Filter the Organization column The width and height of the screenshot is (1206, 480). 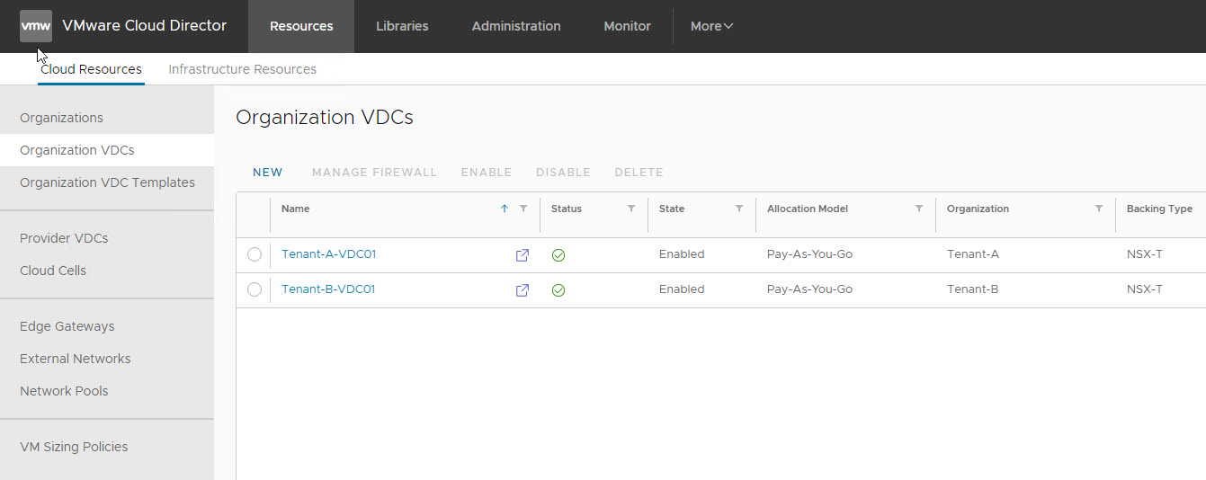(1099, 209)
